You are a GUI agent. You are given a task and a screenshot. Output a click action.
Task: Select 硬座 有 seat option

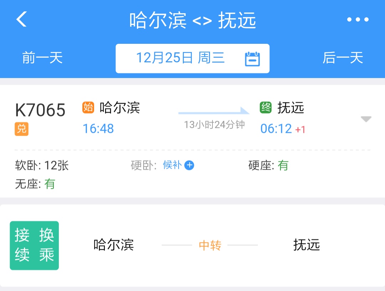[x=268, y=165]
